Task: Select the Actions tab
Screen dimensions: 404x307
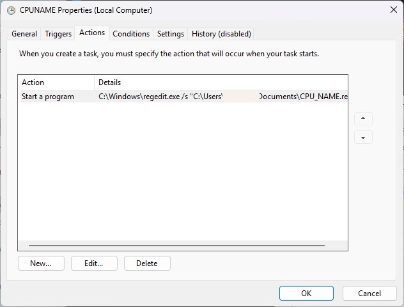Action: (x=92, y=33)
